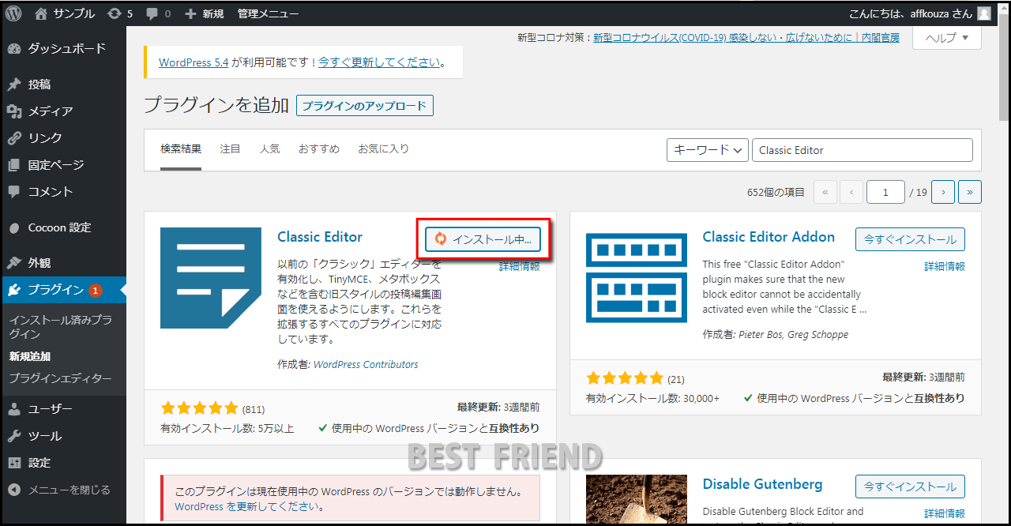Open ユーザー menu in sidebar
The width and height of the screenshot is (1011, 526).
[x=63, y=409]
